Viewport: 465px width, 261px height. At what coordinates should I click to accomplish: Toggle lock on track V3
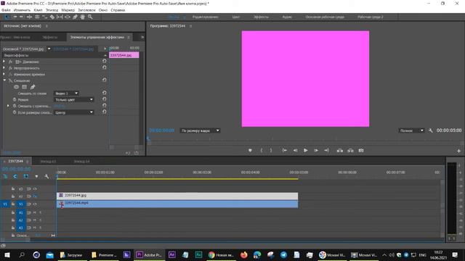tap(13, 188)
